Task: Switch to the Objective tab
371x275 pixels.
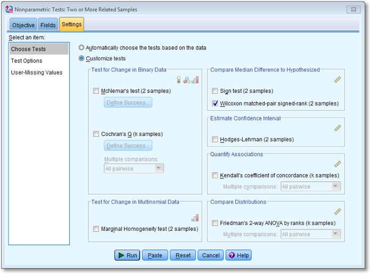Action: click(23, 25)
